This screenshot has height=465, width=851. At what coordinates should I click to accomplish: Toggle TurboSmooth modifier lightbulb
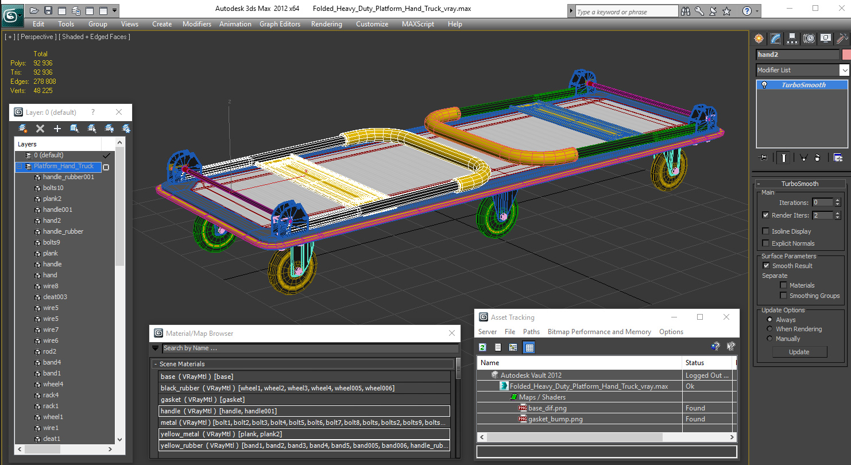764,85
